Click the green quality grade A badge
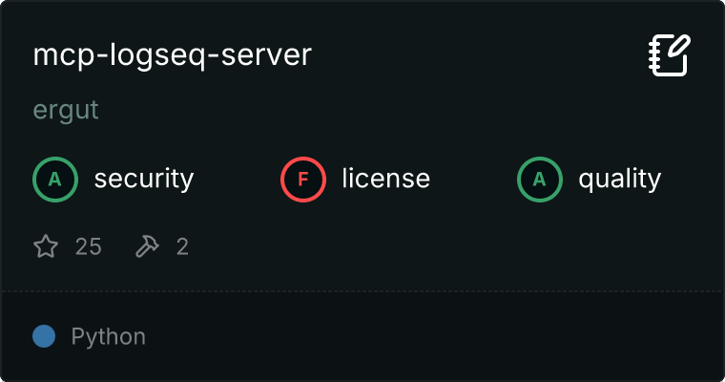 click(540, 180)
